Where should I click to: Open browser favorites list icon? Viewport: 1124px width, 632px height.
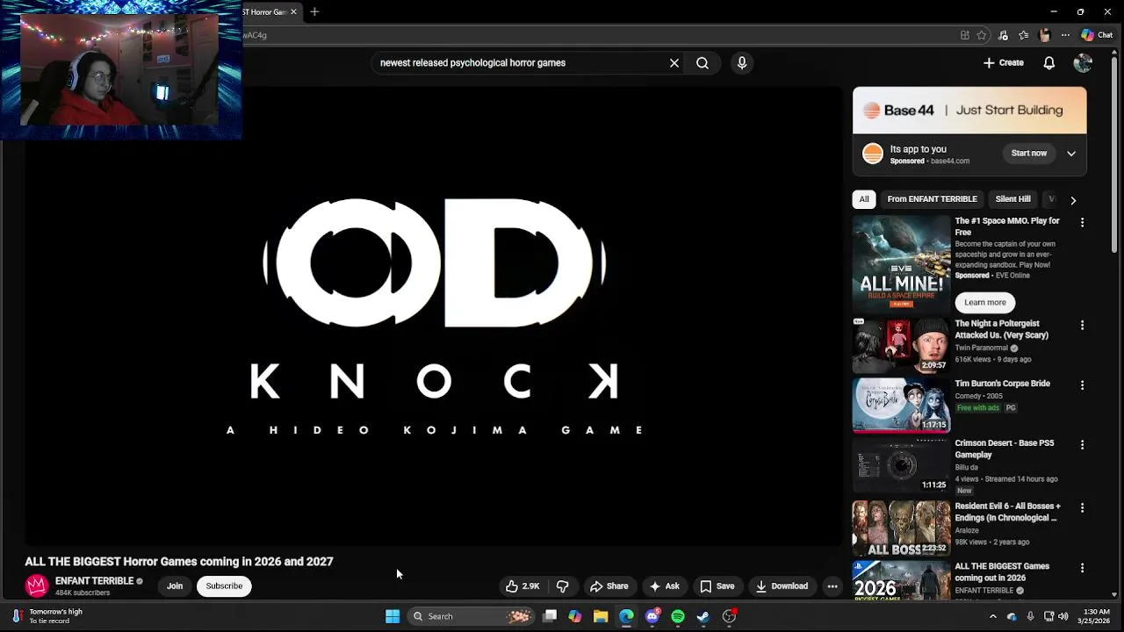coord(1024,35)
